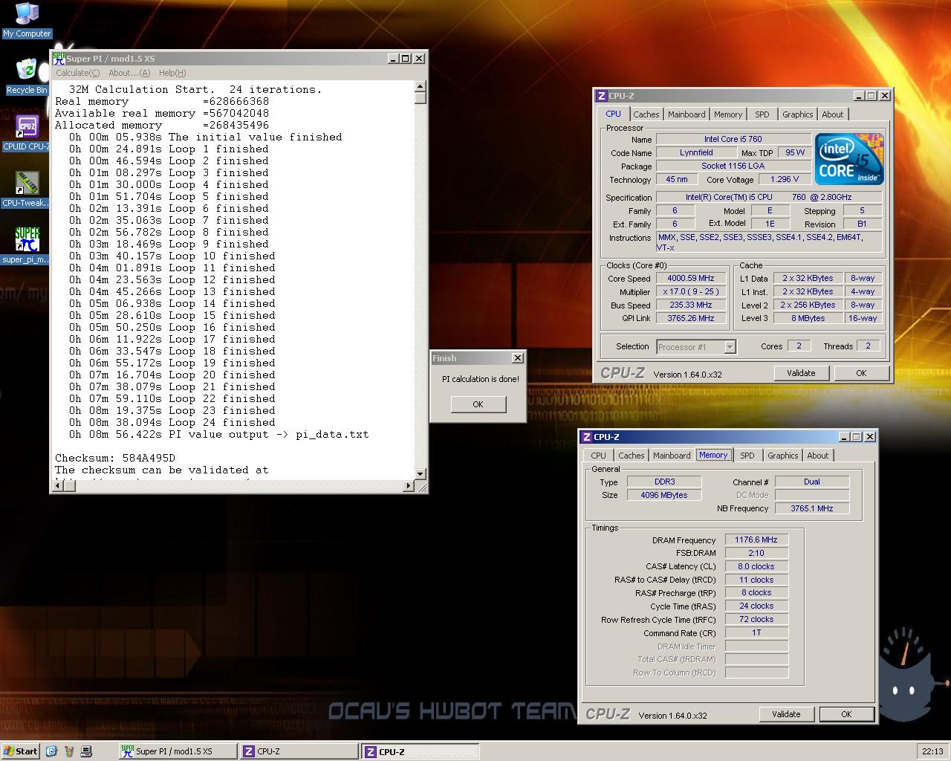Select CPU tab in top CPU-Z window
This screenshot has width=951, height=761.
[x=613, y=114]
